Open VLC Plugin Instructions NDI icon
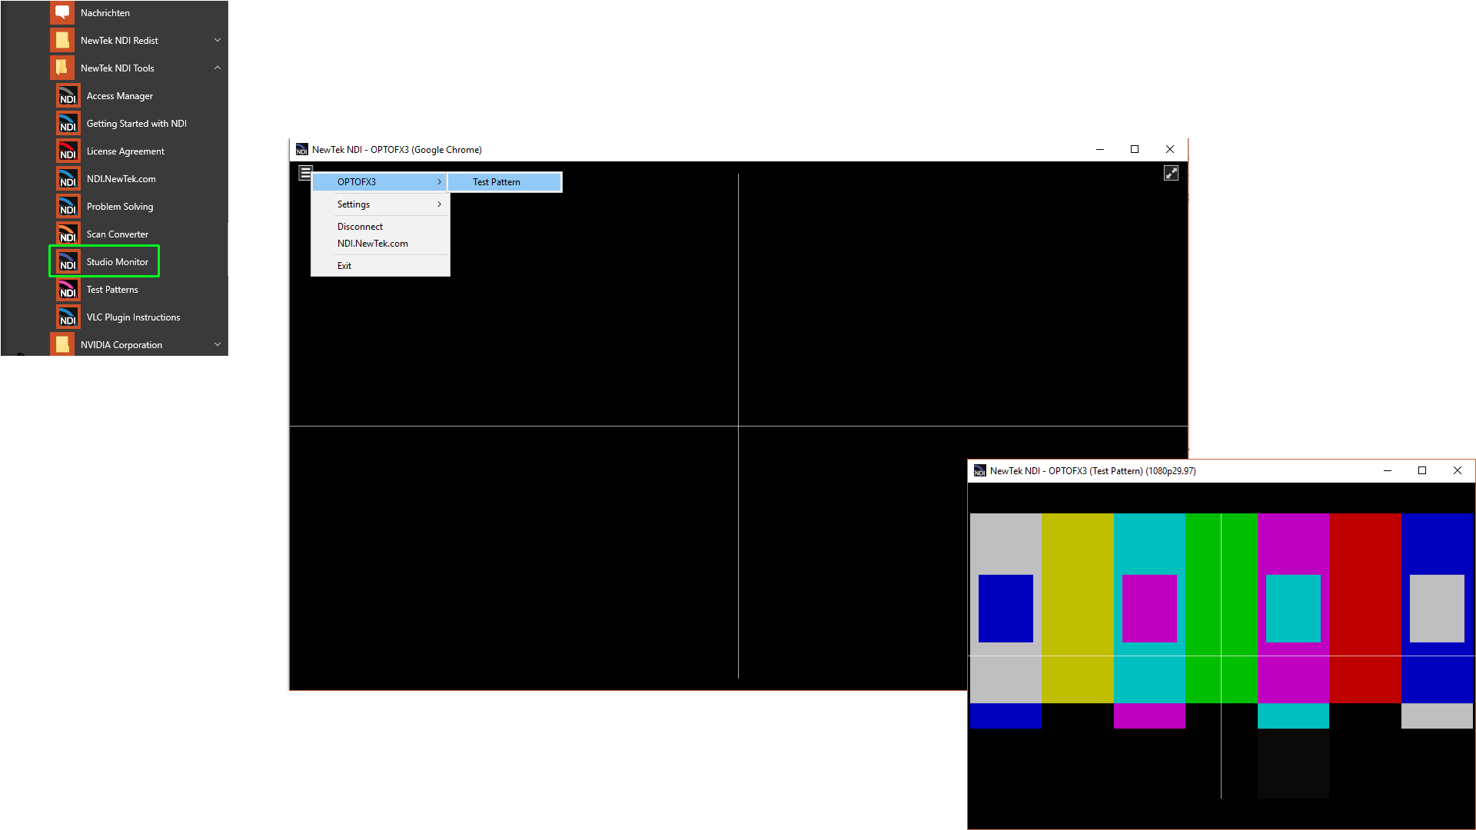This screenshot has width=1476, height=830. (x=68, y=317)
